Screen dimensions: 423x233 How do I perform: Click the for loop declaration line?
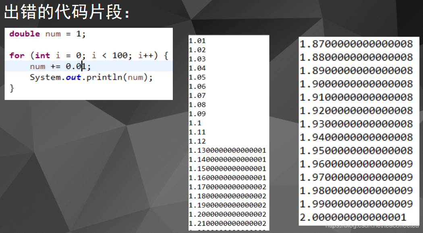89,55
